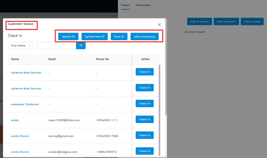Screen dimensions: 267x158
Task: Click Add Customer on the background page
Action: pos(226,21)
